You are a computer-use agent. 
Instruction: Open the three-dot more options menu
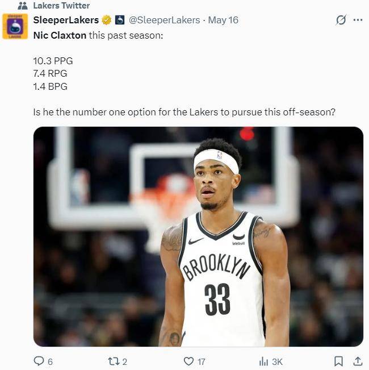[x=358, y=20]
